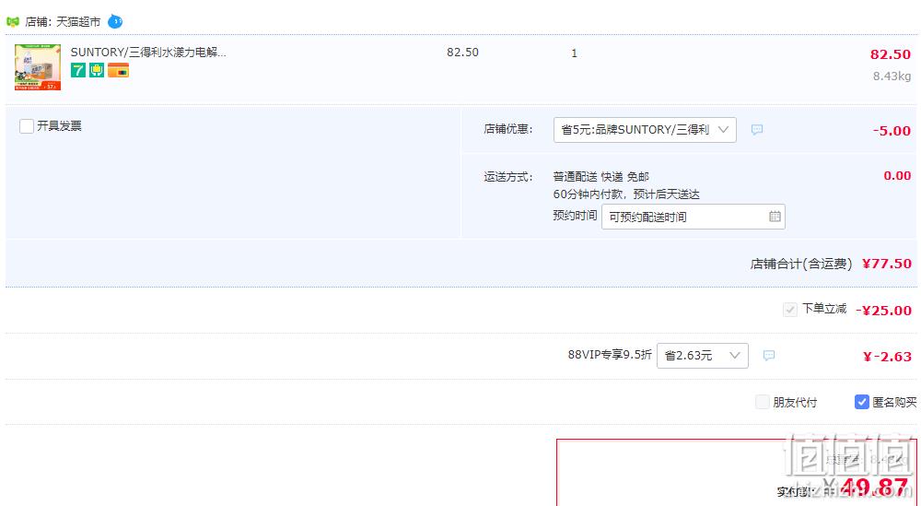The image size is (921, 506).
Task: Check the 开具发票 invoice checkbox
Action: pos(27,125)
